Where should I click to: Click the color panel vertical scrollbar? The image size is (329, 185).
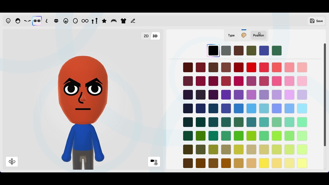tap(325, 95)
